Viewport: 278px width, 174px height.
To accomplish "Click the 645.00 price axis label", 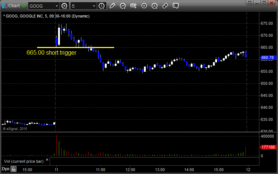I will click(267, 96).
